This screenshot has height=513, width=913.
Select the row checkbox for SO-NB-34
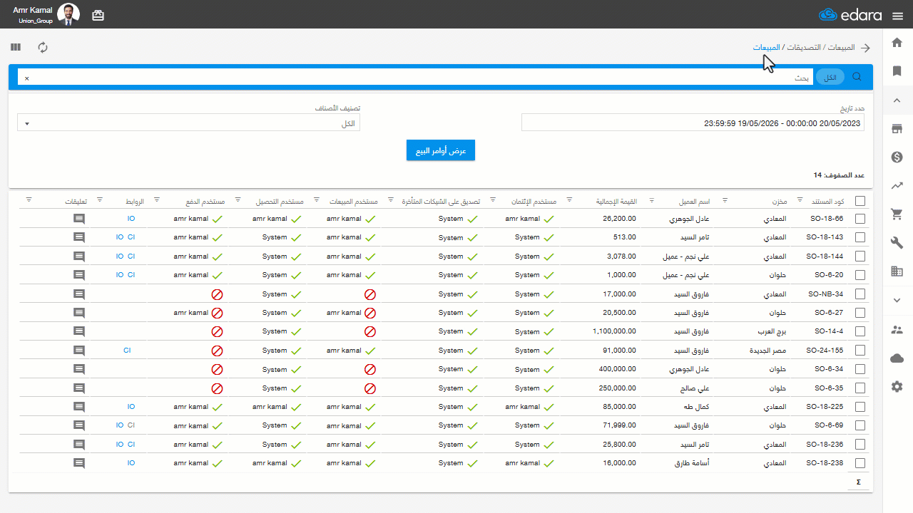point(860,294)
